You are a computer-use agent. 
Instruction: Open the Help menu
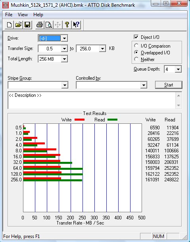tap(38, 15)
